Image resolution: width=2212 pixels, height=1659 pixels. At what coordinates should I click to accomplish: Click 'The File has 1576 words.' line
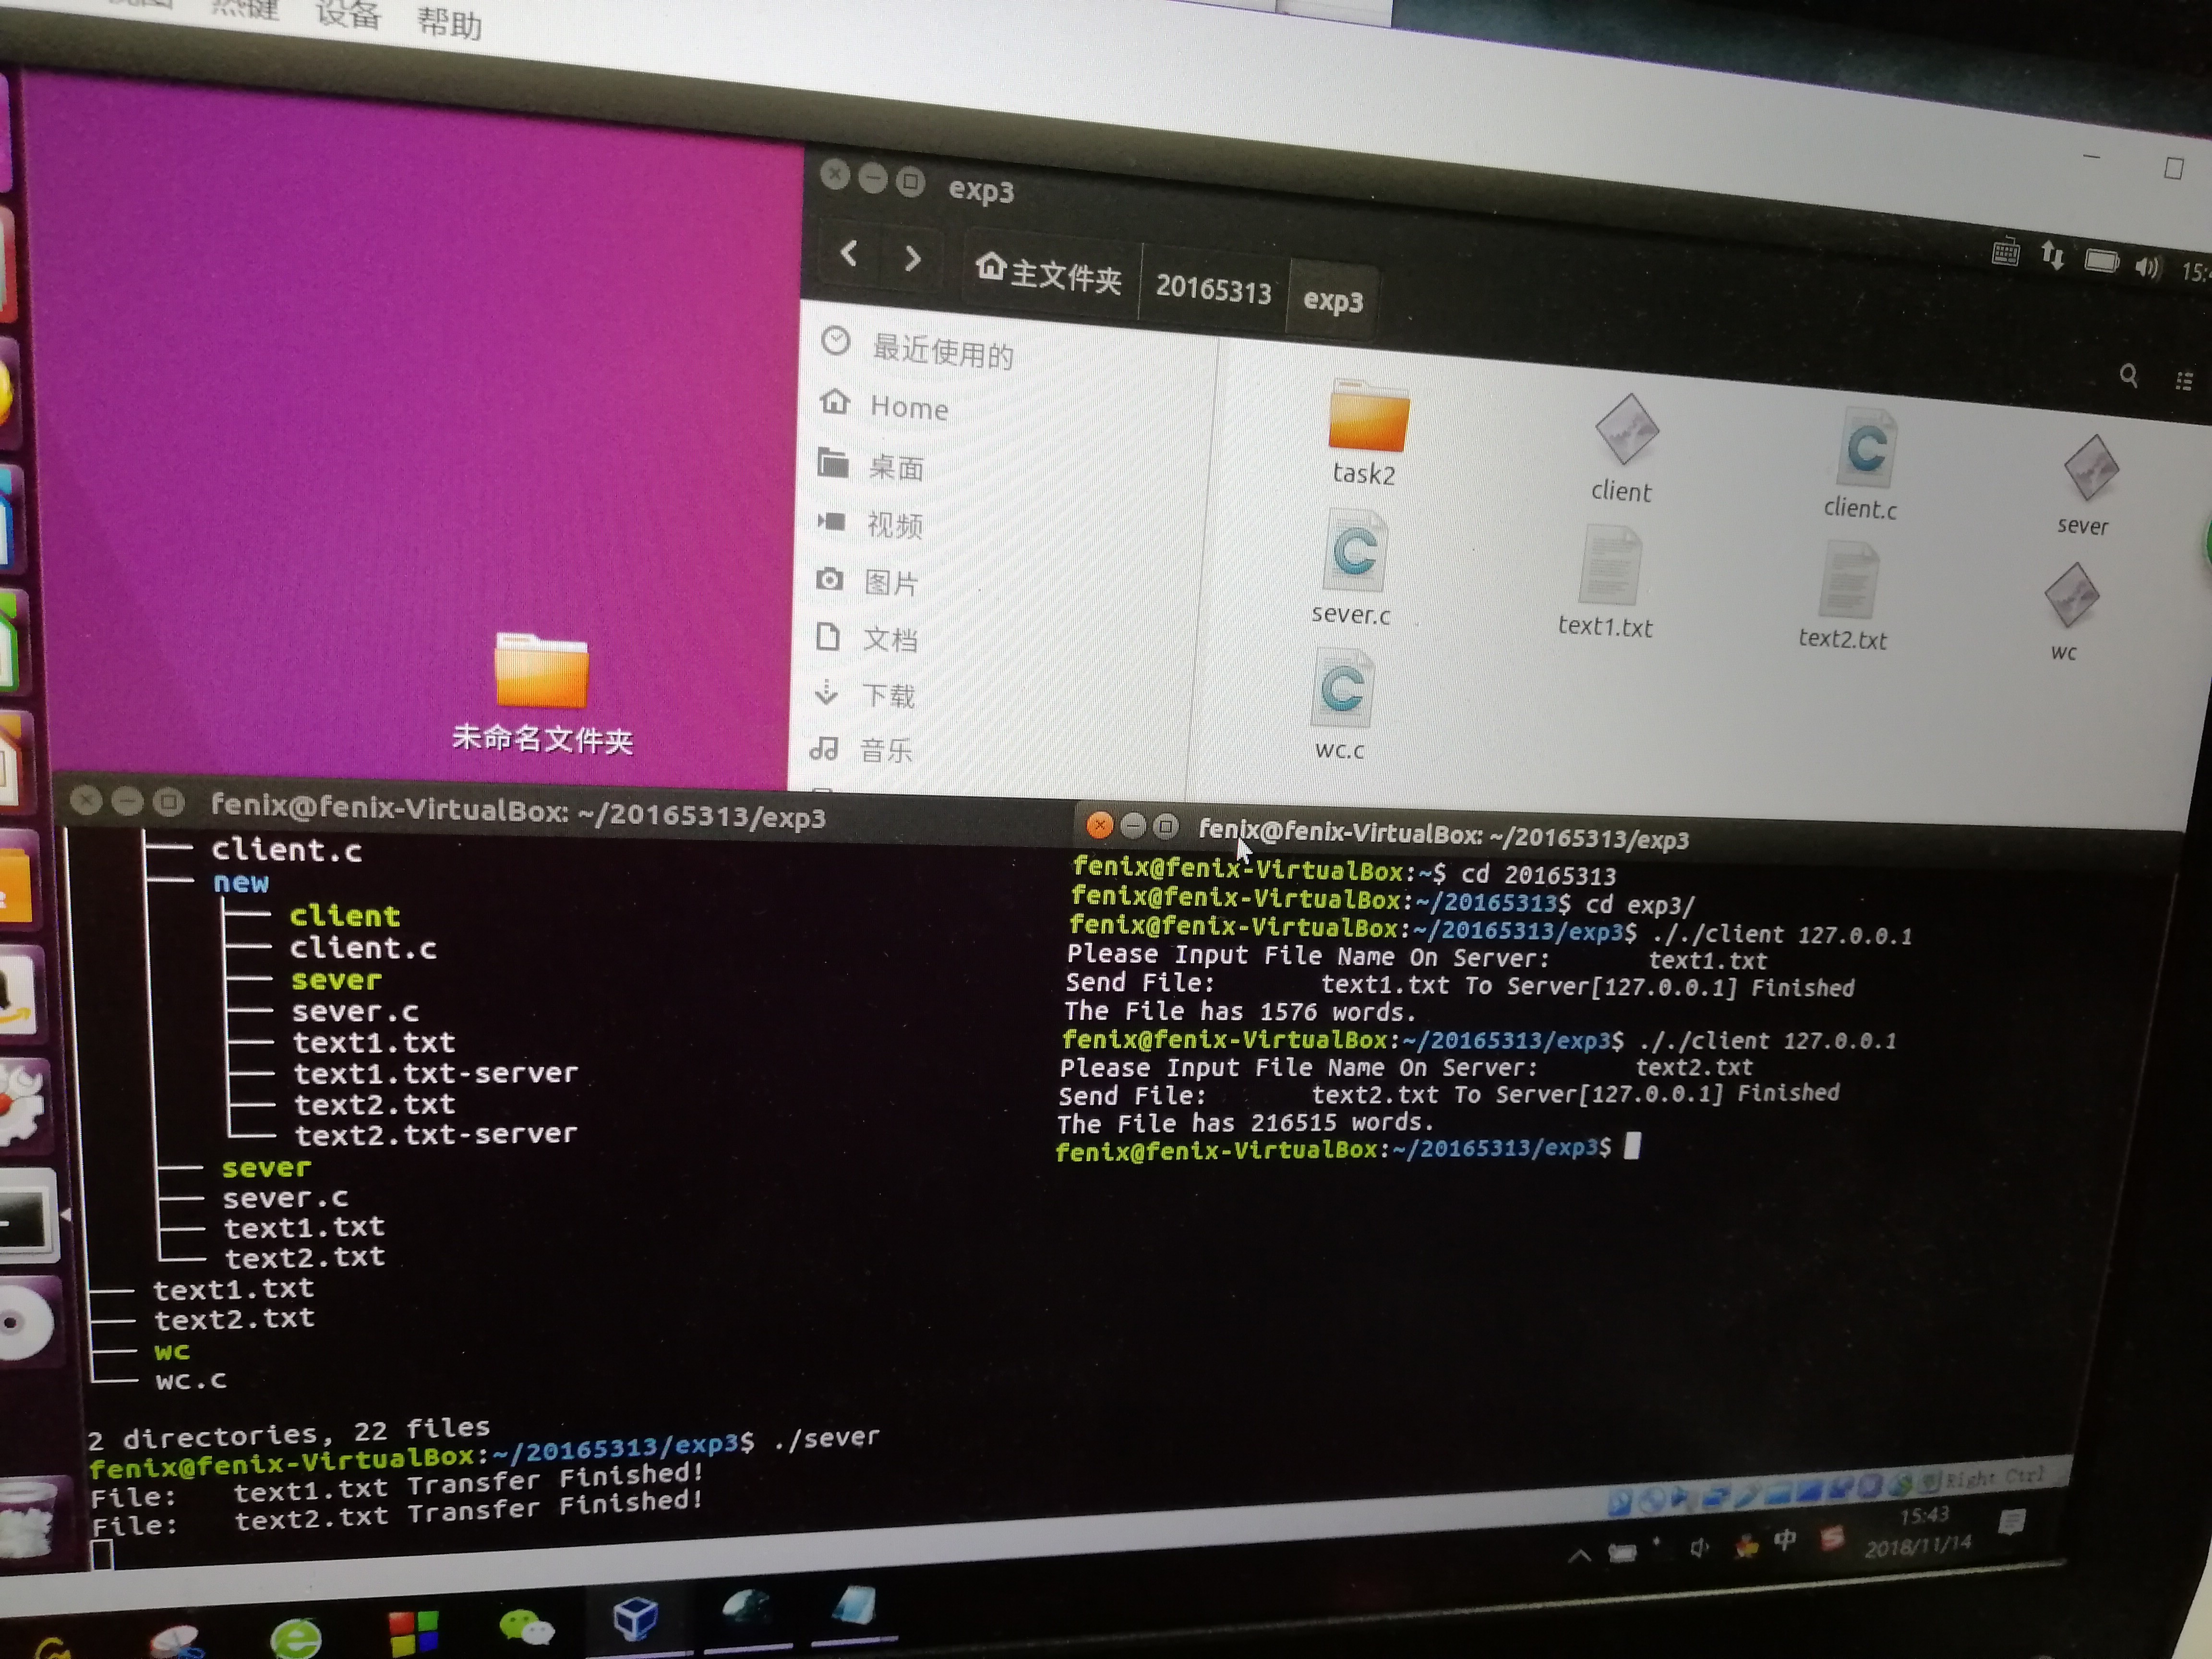[1240, 1011]
